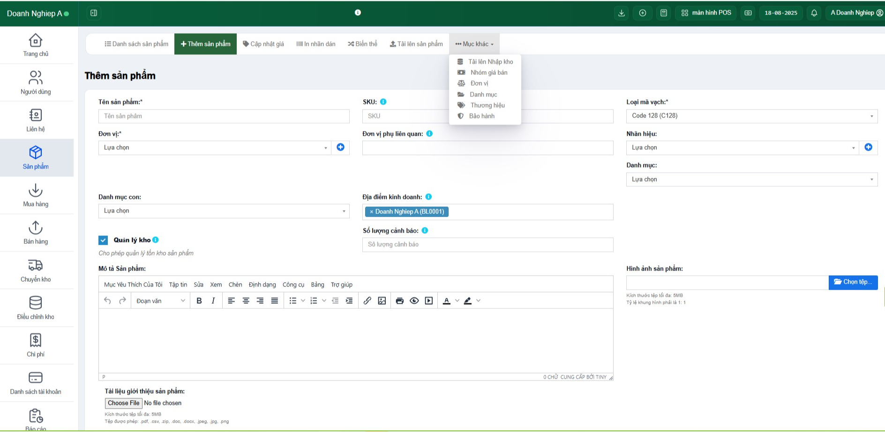This screenshot has height=432, width=885.
Task: Click the plus circle icon in top bar
Action: [643, 13]
